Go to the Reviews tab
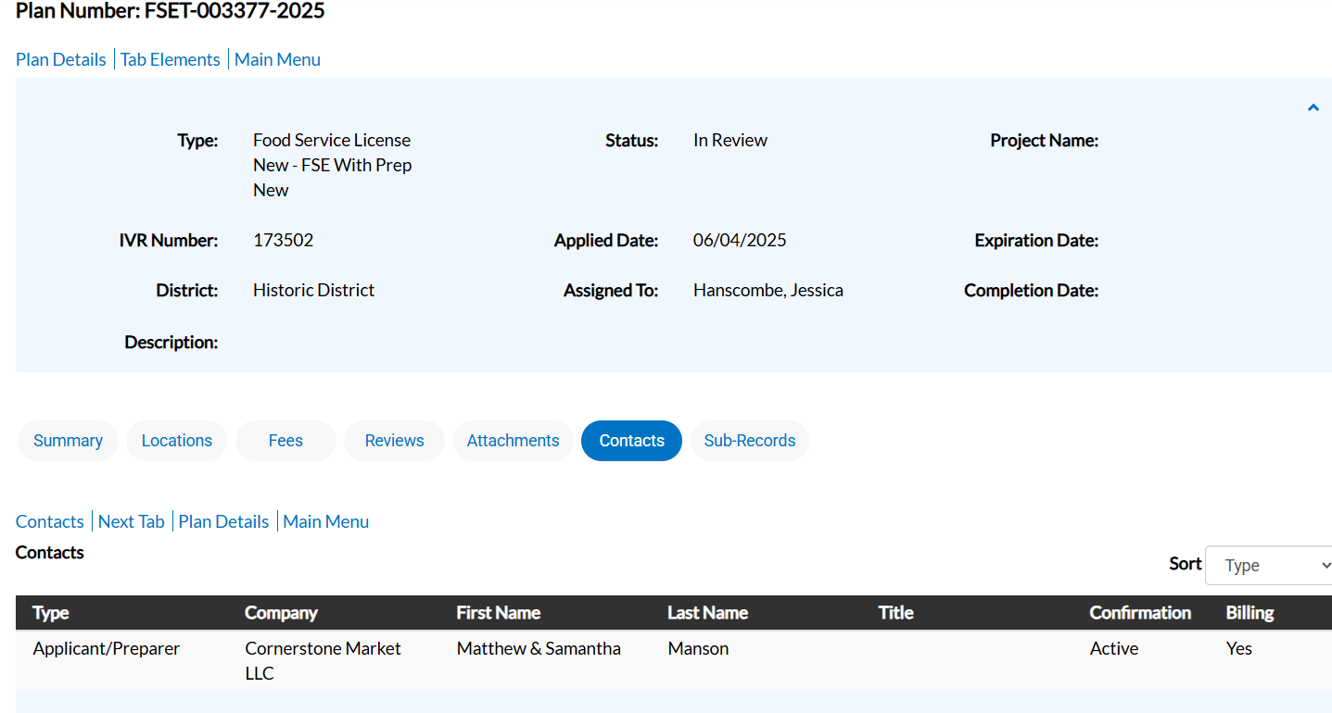This screenshot has width=1332, height=713. click(x=394, y=441)
